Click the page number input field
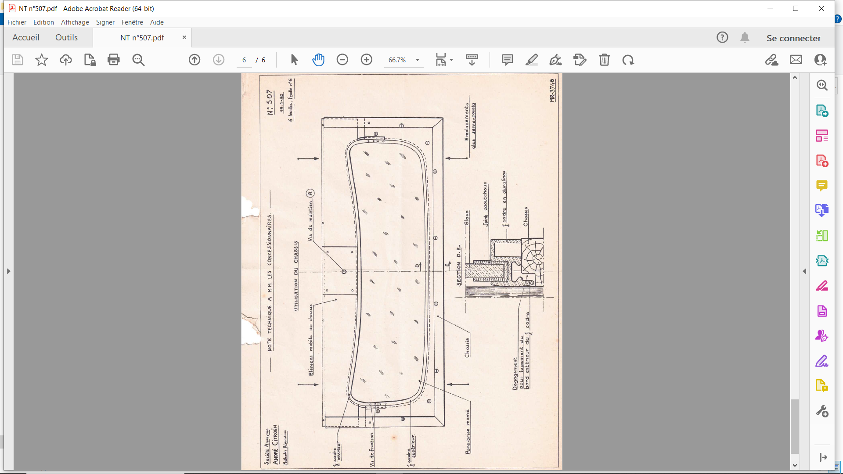The height and width of the screenshot is (474, 843). (x=244, y=60)
